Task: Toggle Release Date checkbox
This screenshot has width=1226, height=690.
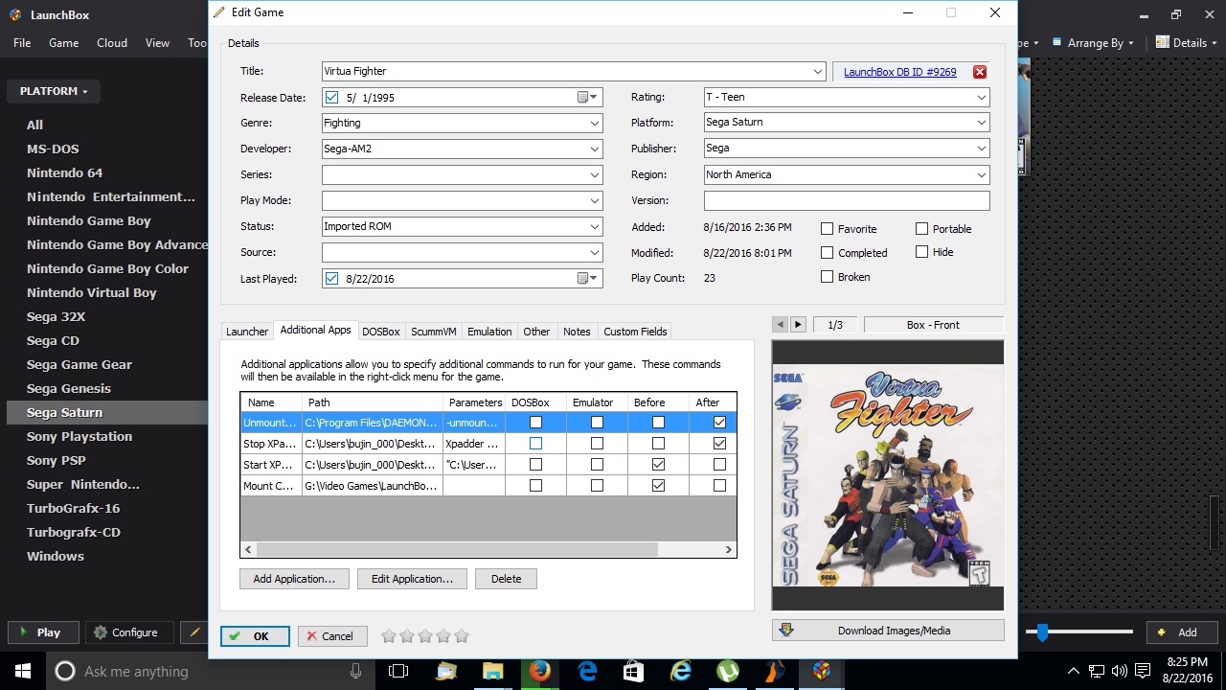Action: point(332,97)
